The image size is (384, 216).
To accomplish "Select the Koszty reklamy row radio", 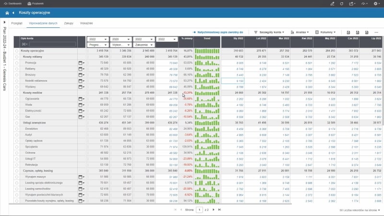I will click(17, 57).
